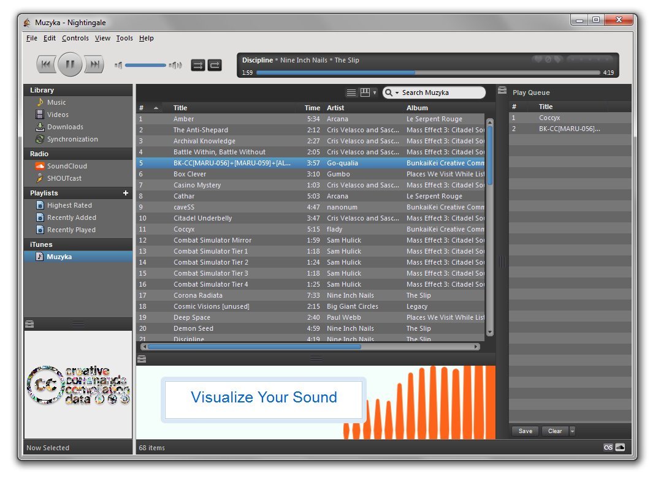Click the ban icon in the now-playing panel

click(x=548, y=59)
